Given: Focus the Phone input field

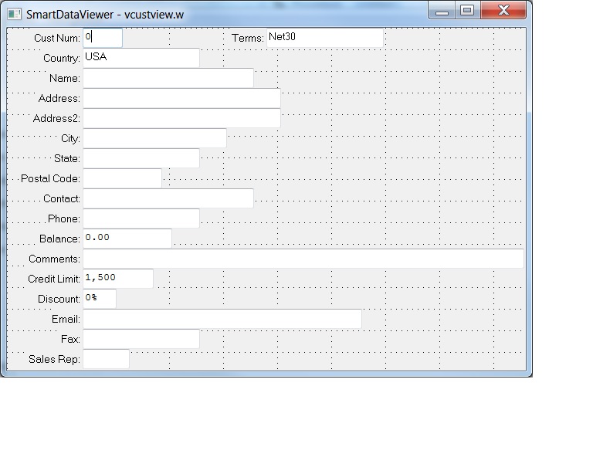Looking at the screenshot, I should [141, 218].
